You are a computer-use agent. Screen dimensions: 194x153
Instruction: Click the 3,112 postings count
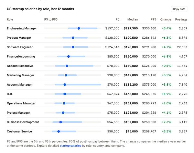183,122
